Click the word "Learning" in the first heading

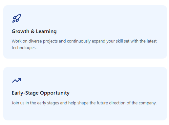[46, 31]
